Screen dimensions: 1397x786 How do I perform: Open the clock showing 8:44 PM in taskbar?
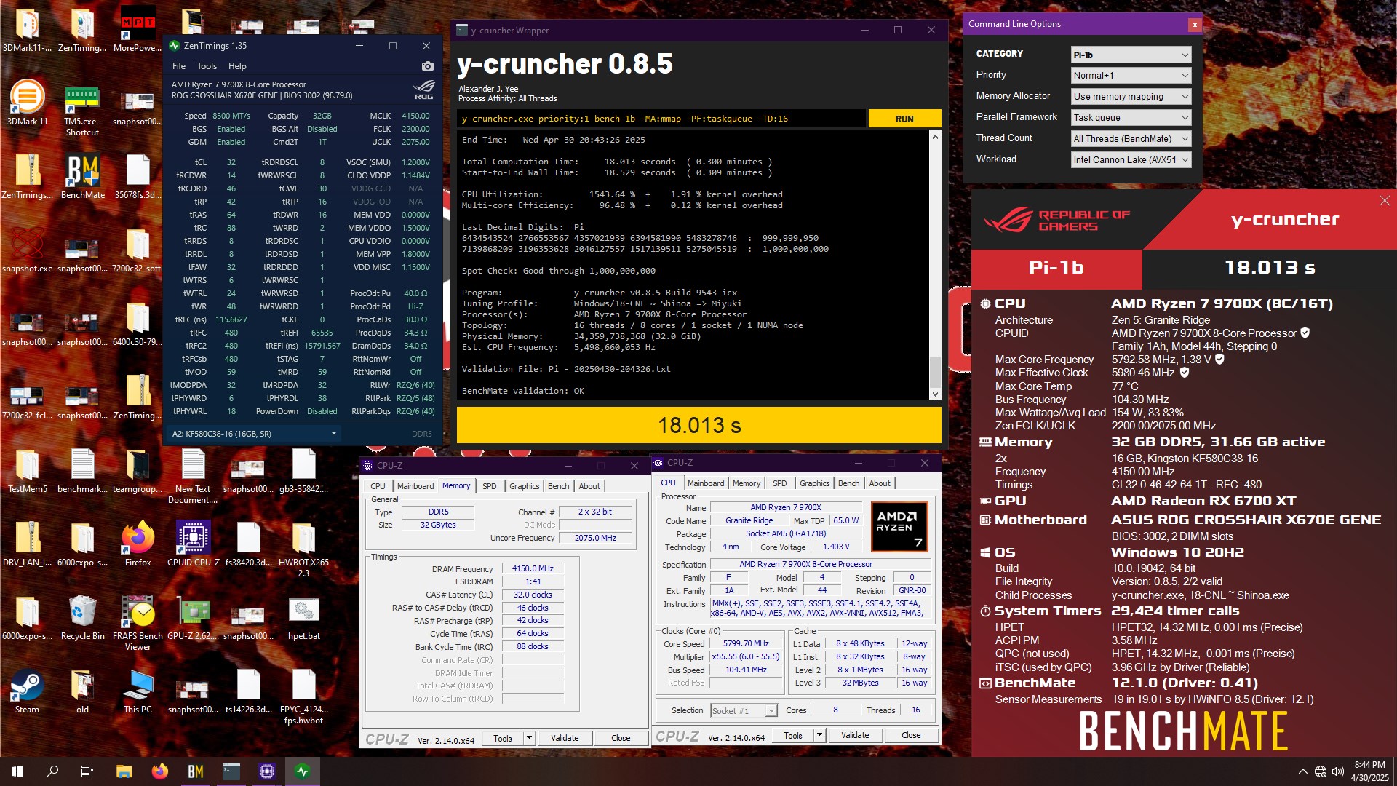pyautogui.click(x=1369, y=771)
